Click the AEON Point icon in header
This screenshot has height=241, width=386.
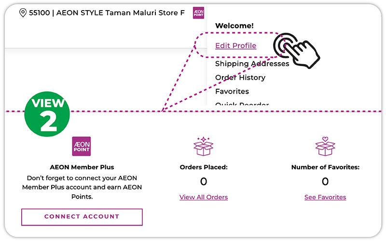tap(198, 13)
